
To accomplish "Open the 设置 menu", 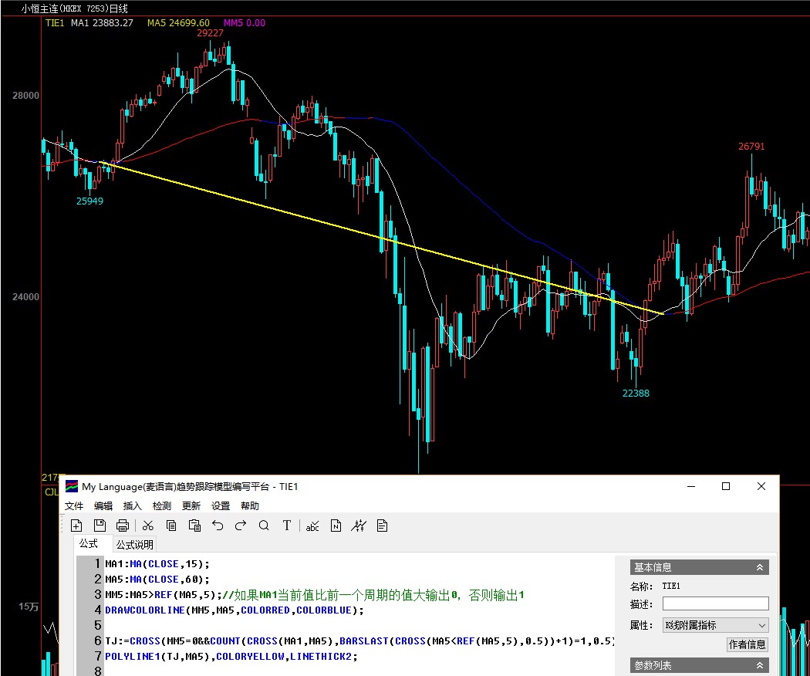I will (221, 505).
